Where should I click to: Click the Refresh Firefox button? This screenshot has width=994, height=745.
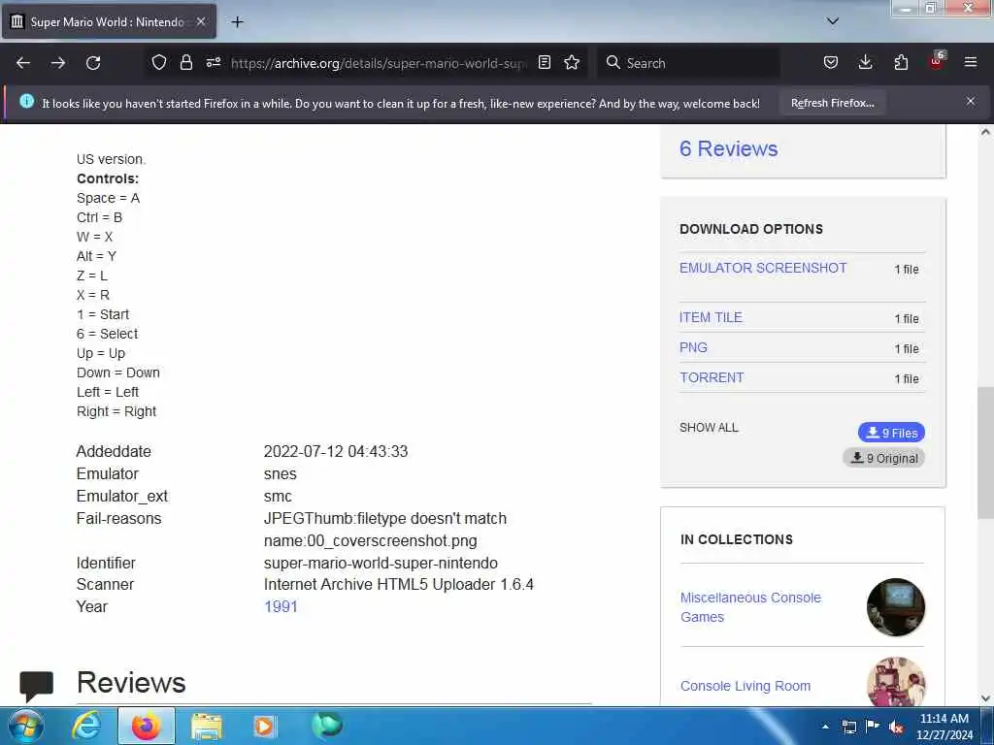point(832,103)
